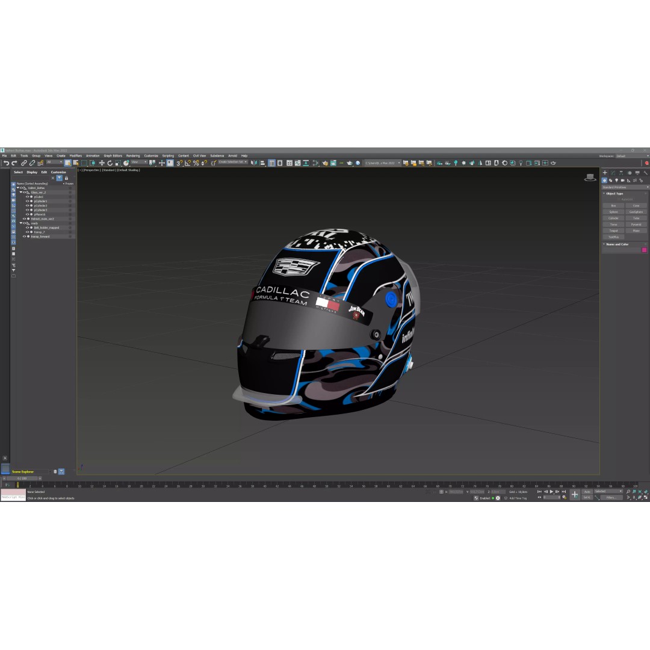Collapse the Valteri_Bottas tree node
The height and width of the screenshot is (650, 650).
[x=18, y=188]
